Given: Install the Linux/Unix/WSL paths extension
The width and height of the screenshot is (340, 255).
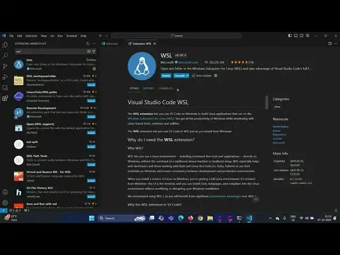Looking at the screenshot, I should tap(91, 101).
